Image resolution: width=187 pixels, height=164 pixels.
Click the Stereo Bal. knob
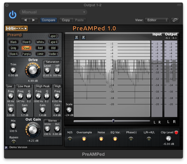click(57, 129)
